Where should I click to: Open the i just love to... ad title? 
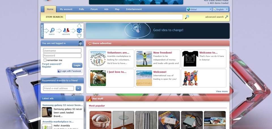(x=117, y=72)
